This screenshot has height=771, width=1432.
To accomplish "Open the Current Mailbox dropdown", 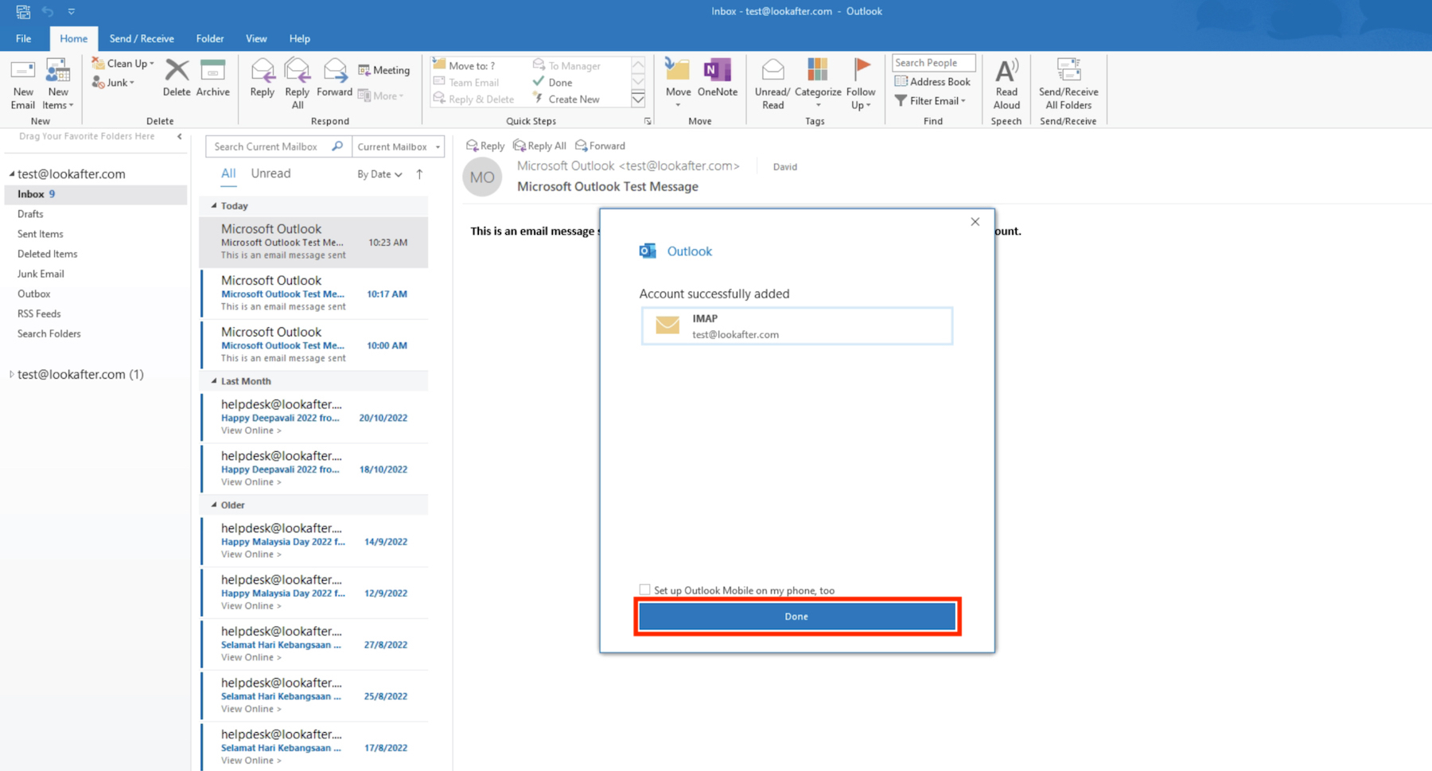I will point(398,146).
